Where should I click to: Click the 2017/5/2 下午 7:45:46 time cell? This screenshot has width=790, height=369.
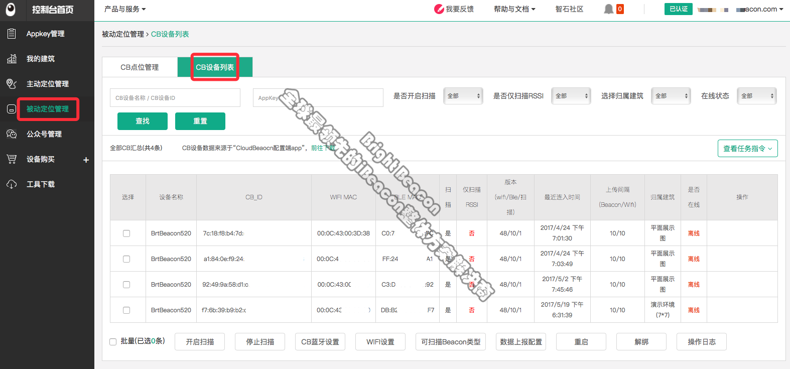(562, 284)
